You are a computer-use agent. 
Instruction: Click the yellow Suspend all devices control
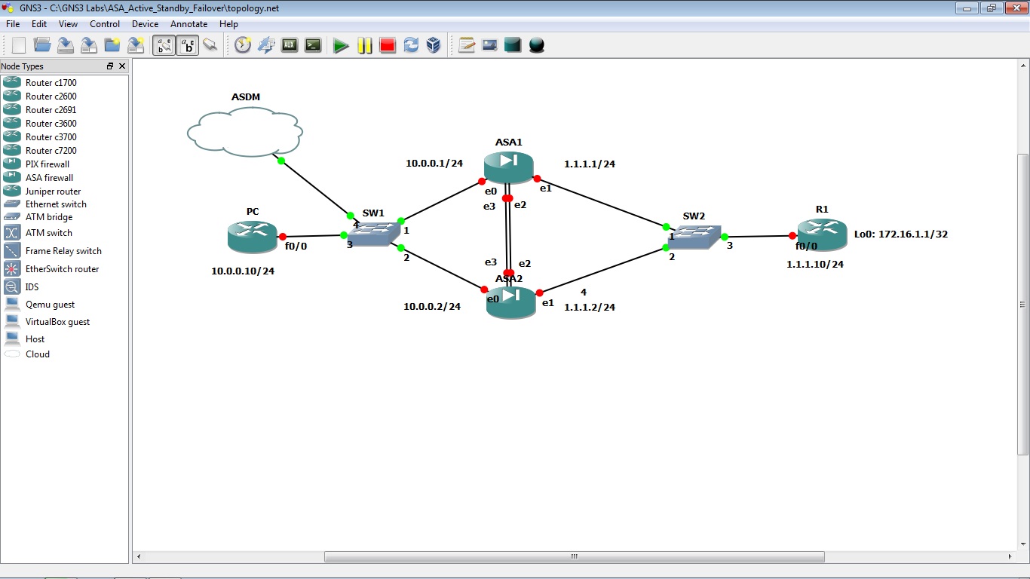[364, 44]
